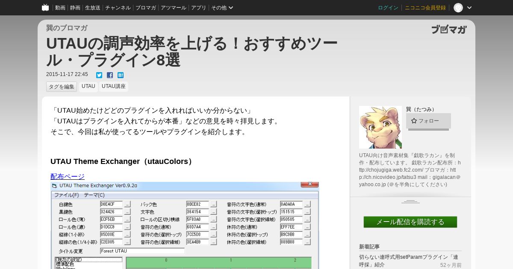Viewport: 513px width, 269px height.
Task: Open アツマール in top navigation
Action: click(174, 8)
